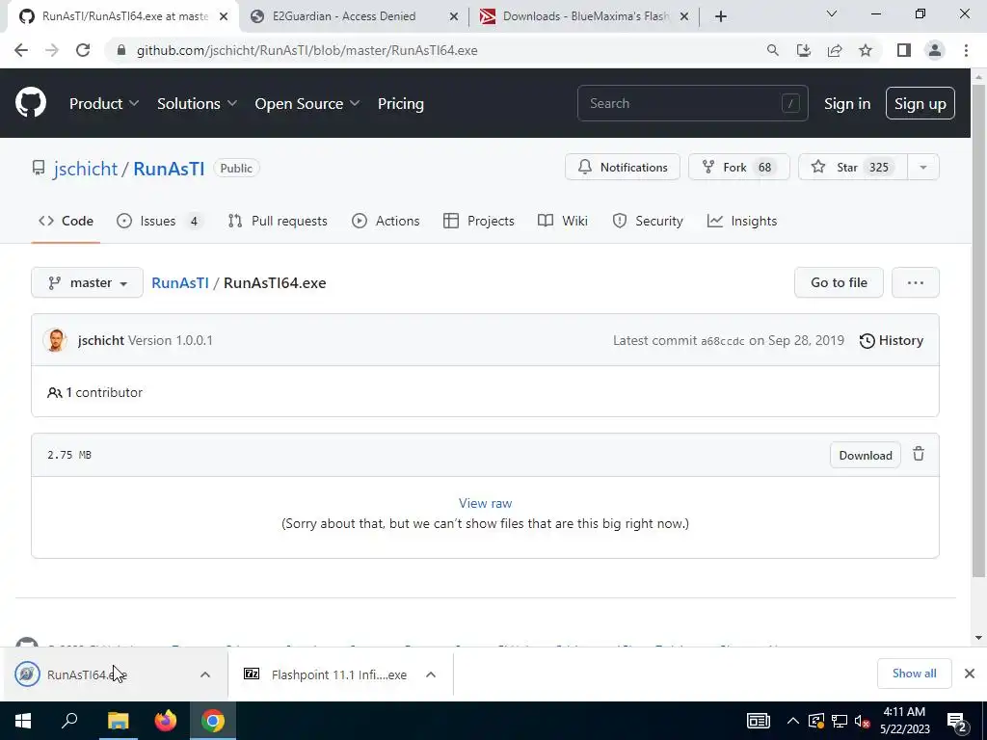Click the GitHub logo in the header

[30, 103]
